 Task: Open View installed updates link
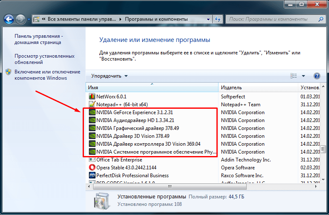44,59
